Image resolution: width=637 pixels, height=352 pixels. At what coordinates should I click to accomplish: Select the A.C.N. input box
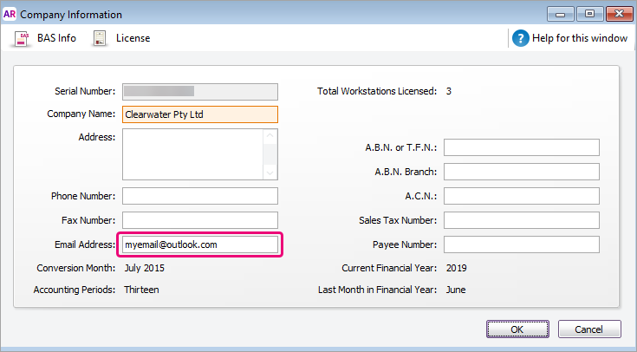click(521, 196)
